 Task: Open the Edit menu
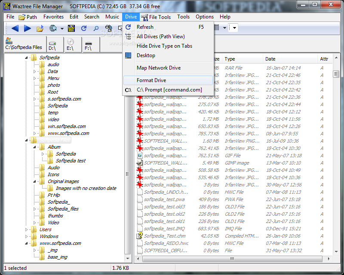[x=74, y=17]
